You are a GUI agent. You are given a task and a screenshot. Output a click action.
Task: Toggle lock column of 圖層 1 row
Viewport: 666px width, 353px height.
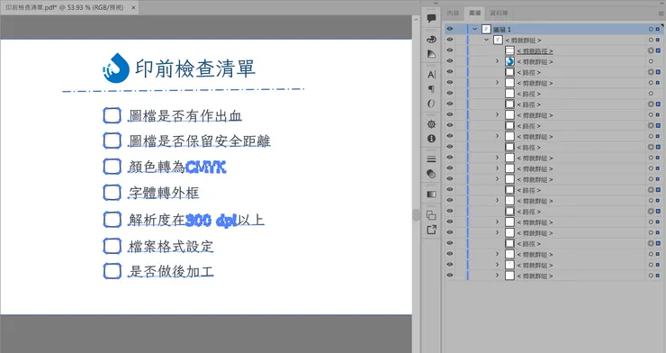click(461, 29)
